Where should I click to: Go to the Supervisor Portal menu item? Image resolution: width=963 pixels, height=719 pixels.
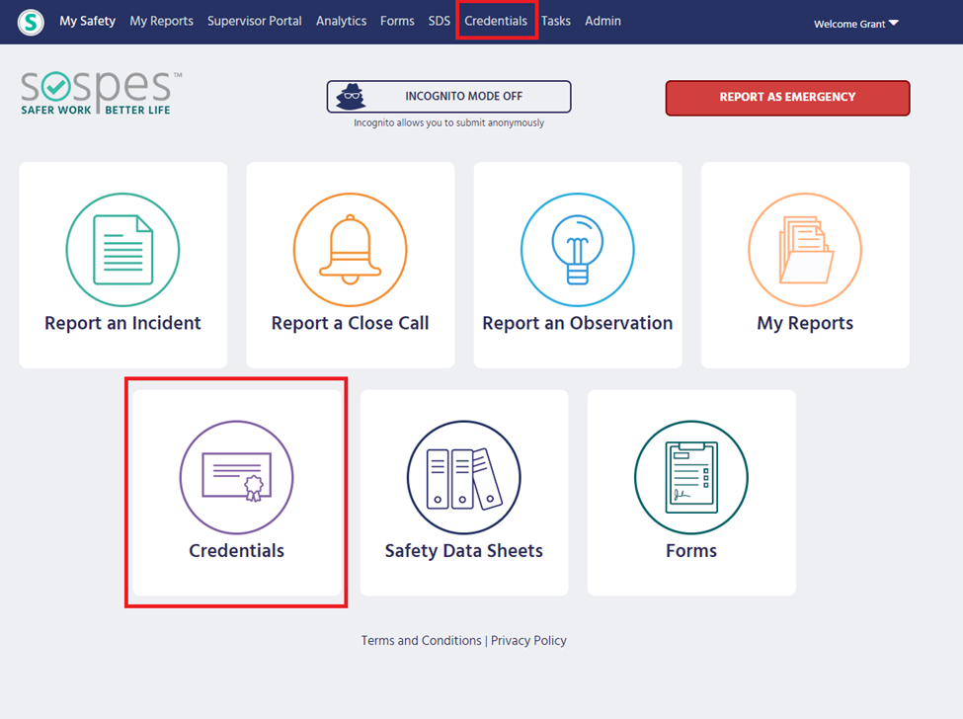[x=255, y=21]
